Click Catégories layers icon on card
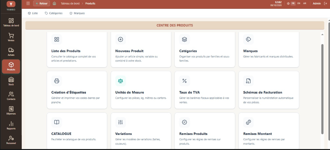The image size is (330, 150). (184, 39)
